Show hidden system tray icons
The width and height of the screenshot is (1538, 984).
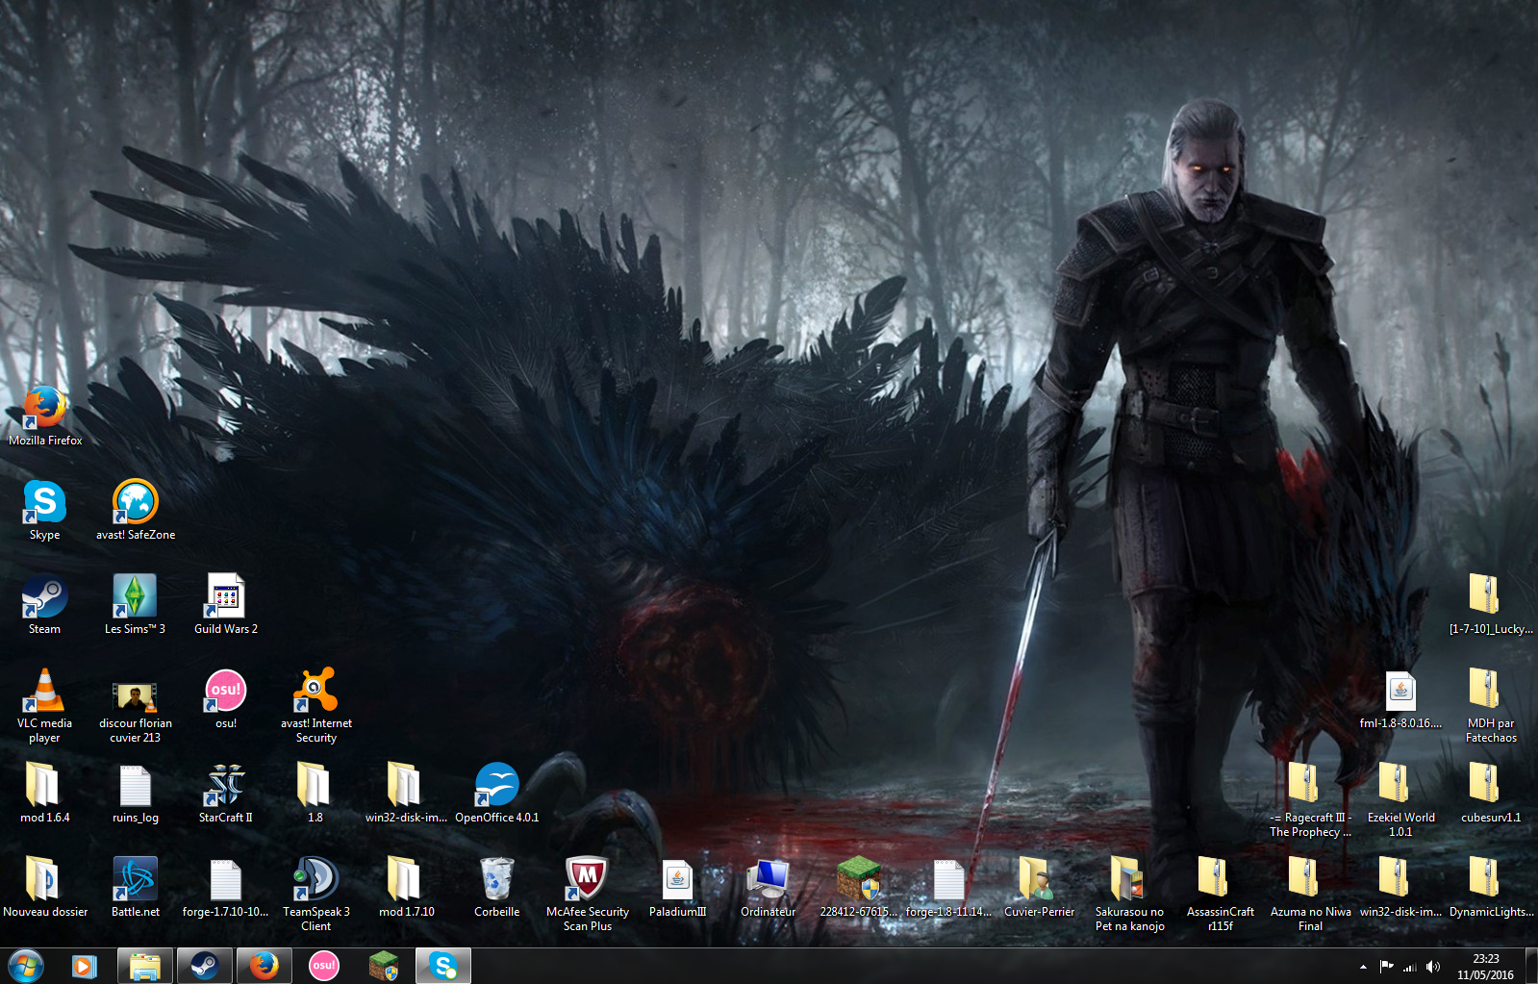[x=1363, y=967]
